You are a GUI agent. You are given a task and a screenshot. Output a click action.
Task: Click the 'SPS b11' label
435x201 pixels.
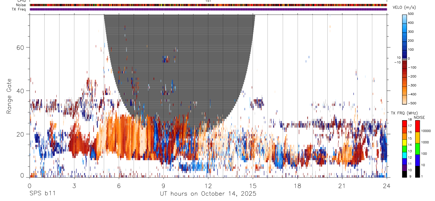click(x=42, y=194)
